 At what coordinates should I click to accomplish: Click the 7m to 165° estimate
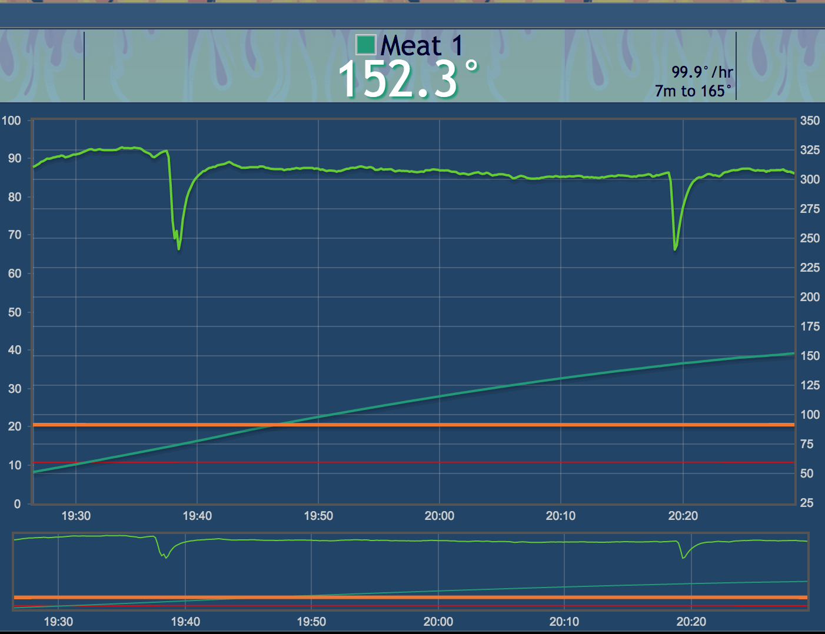(x=693, y=91)
